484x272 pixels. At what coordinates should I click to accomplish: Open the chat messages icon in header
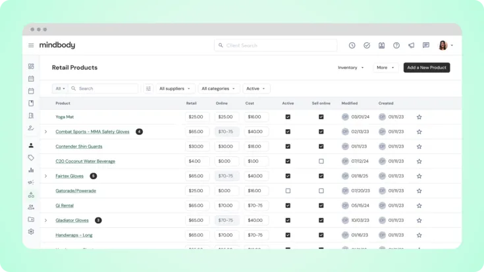(426, 45)
